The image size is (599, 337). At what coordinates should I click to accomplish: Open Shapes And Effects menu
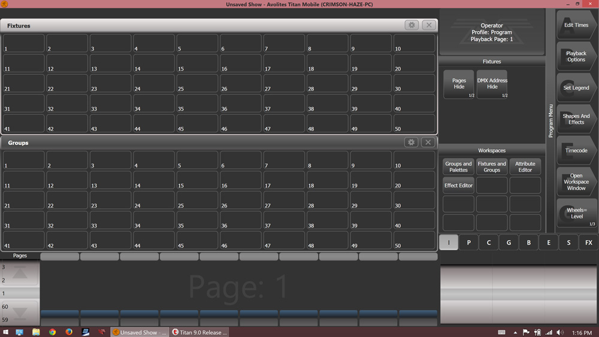[x=576, y=119]
